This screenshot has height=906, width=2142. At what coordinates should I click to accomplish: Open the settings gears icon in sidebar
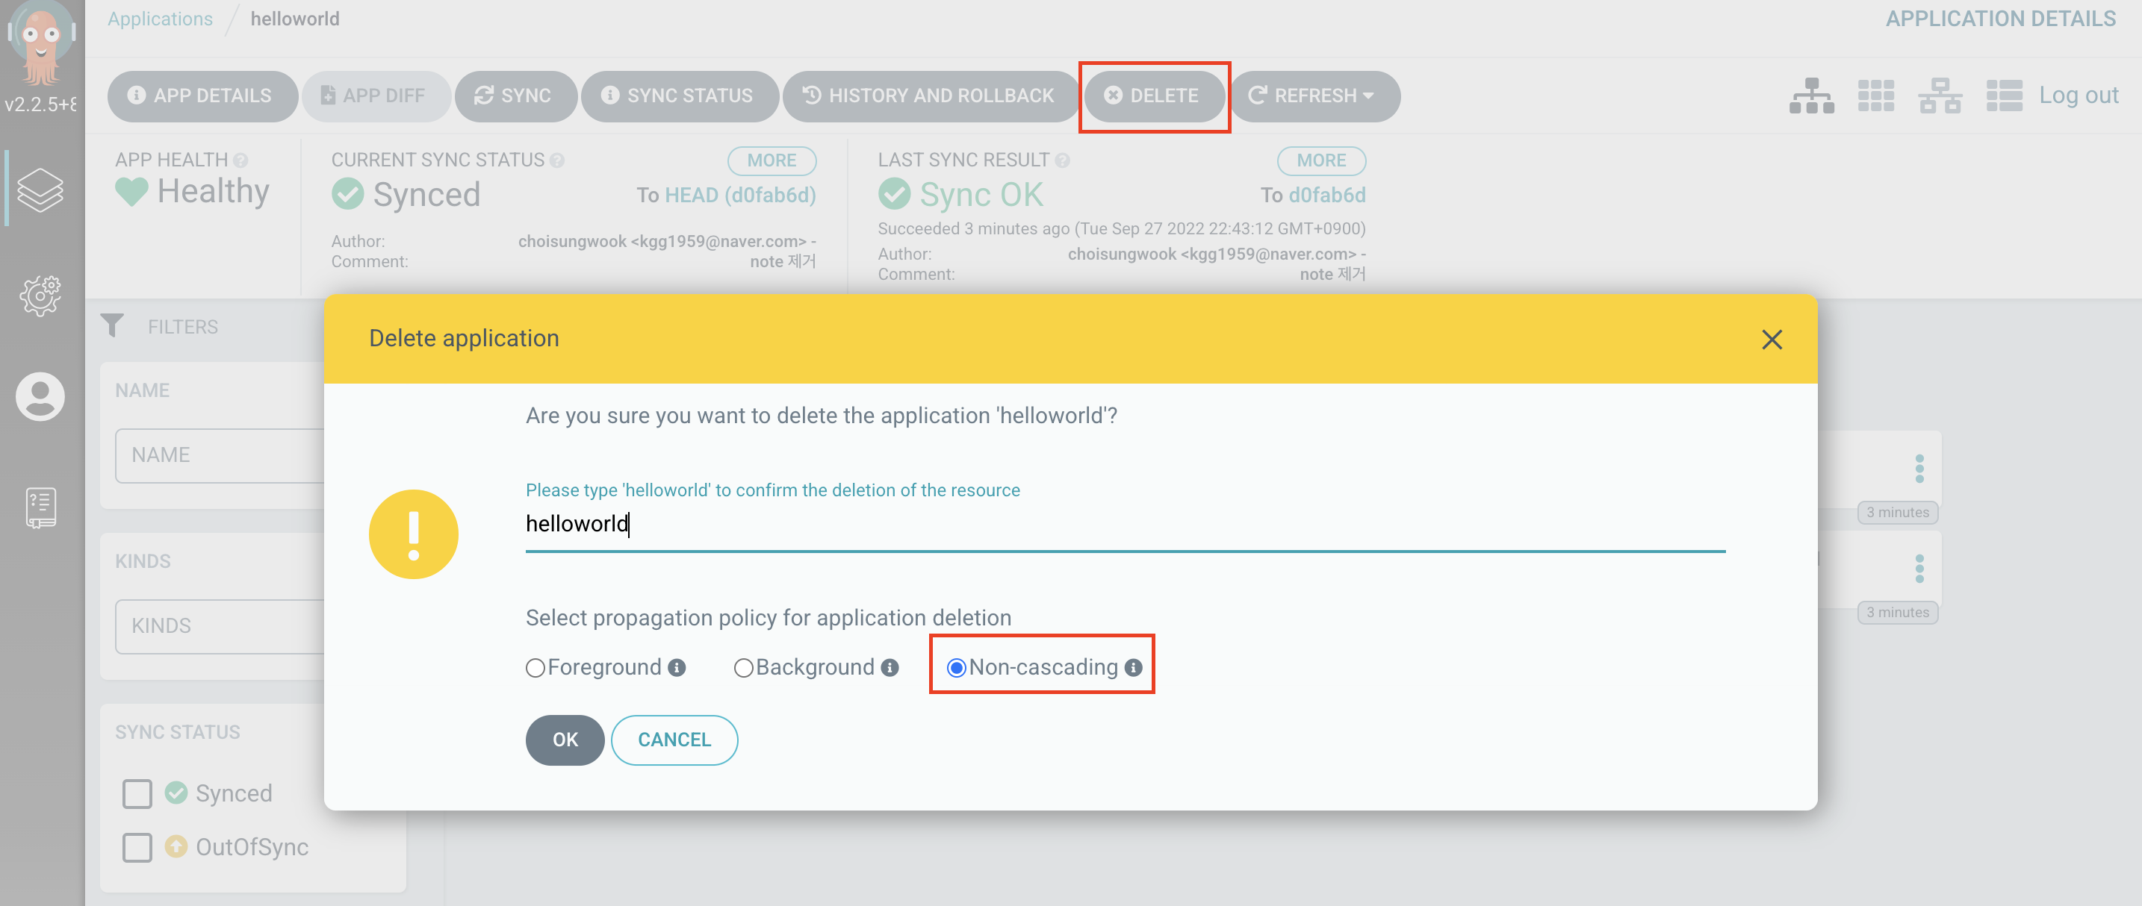[x=40, y=295]
